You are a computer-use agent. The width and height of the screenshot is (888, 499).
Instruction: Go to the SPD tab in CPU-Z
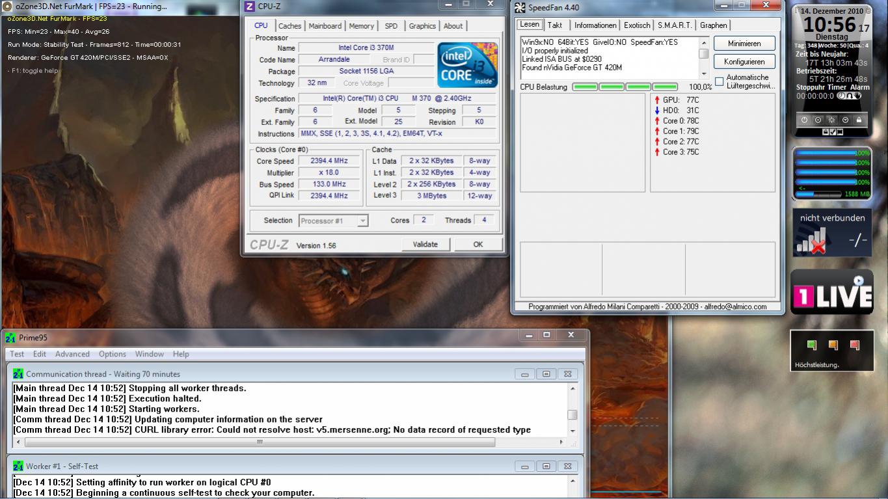click(391, 26)
